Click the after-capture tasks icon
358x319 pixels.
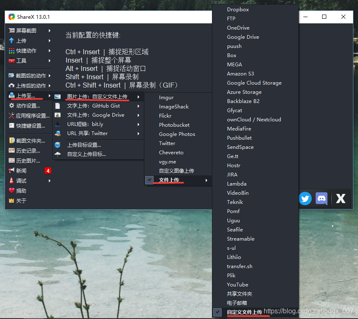11,75
